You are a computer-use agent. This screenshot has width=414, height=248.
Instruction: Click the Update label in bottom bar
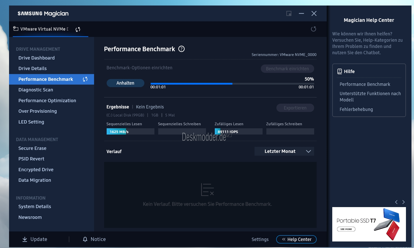pos(39,239)
